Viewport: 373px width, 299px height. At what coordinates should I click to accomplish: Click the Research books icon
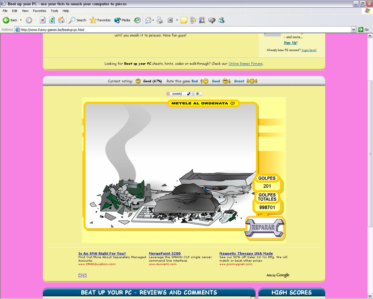[202, 20]
